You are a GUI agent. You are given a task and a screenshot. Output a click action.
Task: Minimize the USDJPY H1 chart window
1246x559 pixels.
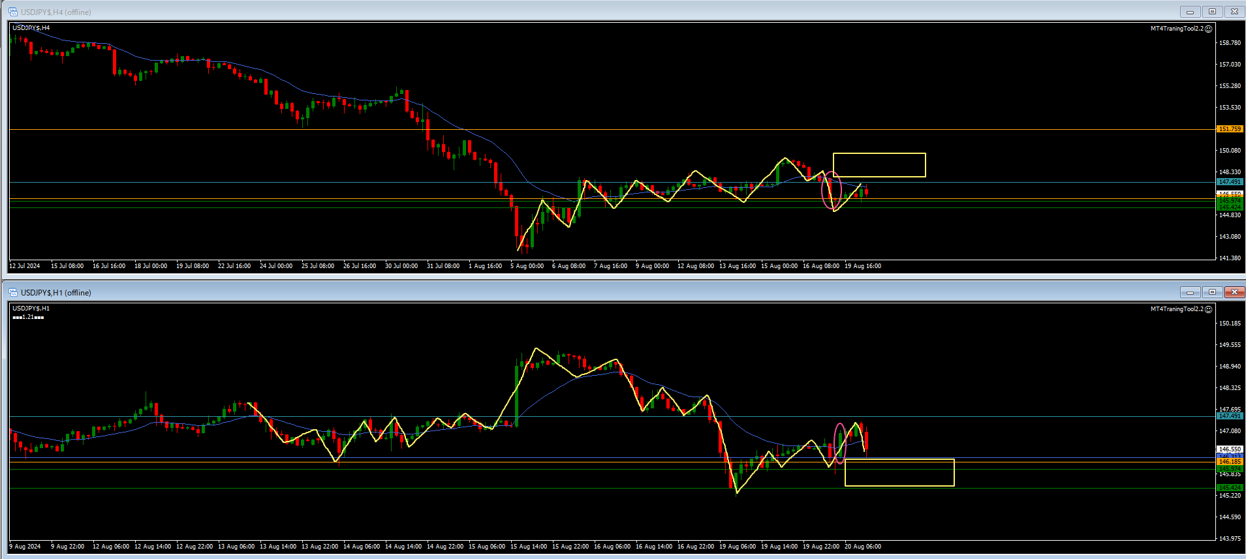coord(1190,292)
